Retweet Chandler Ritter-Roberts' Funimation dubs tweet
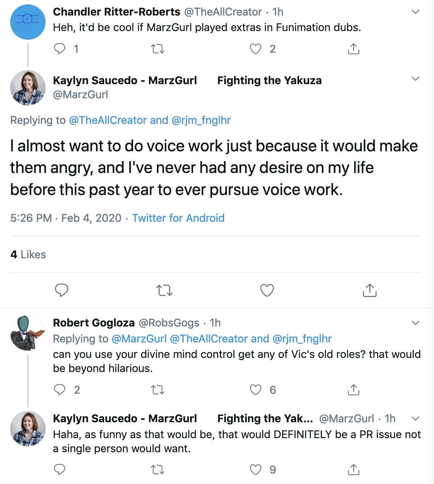The image size is (434, 484). click(157, 49)
